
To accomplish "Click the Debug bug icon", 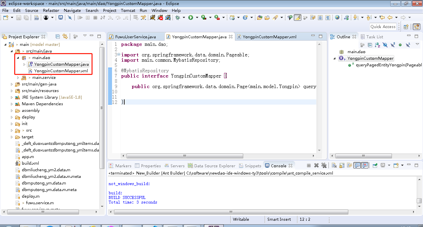I will click(x=178, y=17).
